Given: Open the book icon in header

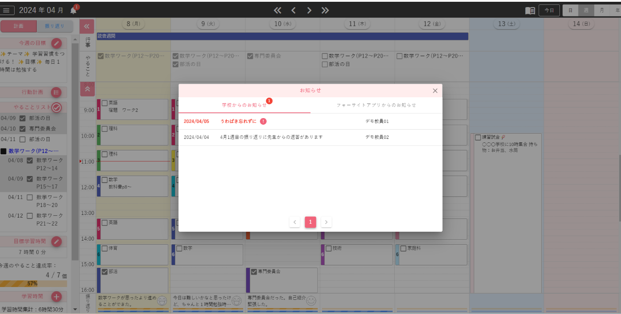Looking at the screenshot, I should coord(530,11).
